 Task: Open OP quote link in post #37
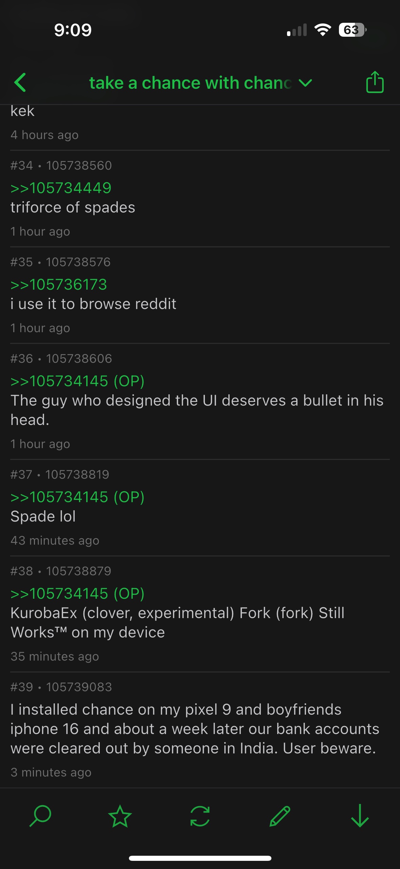[x=78, y=497]
